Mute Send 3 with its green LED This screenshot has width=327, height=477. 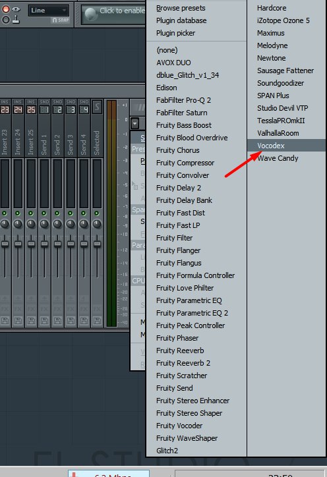71,213
